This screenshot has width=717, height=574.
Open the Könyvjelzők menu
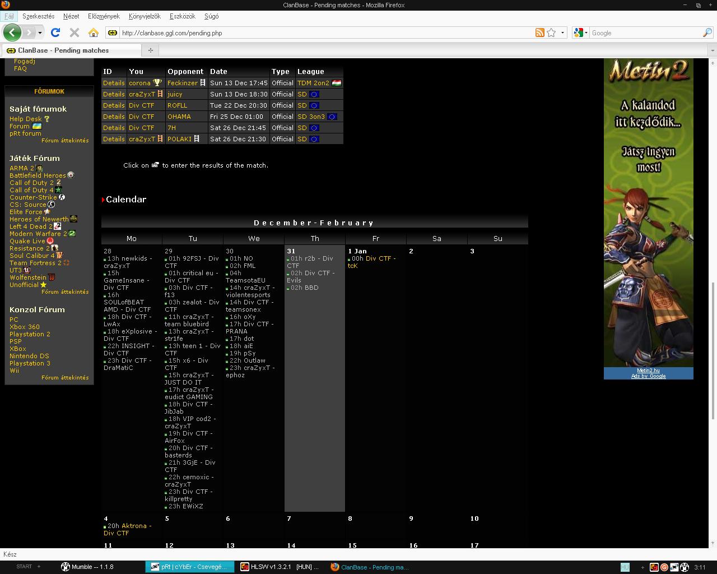click(x=145, y=16)
